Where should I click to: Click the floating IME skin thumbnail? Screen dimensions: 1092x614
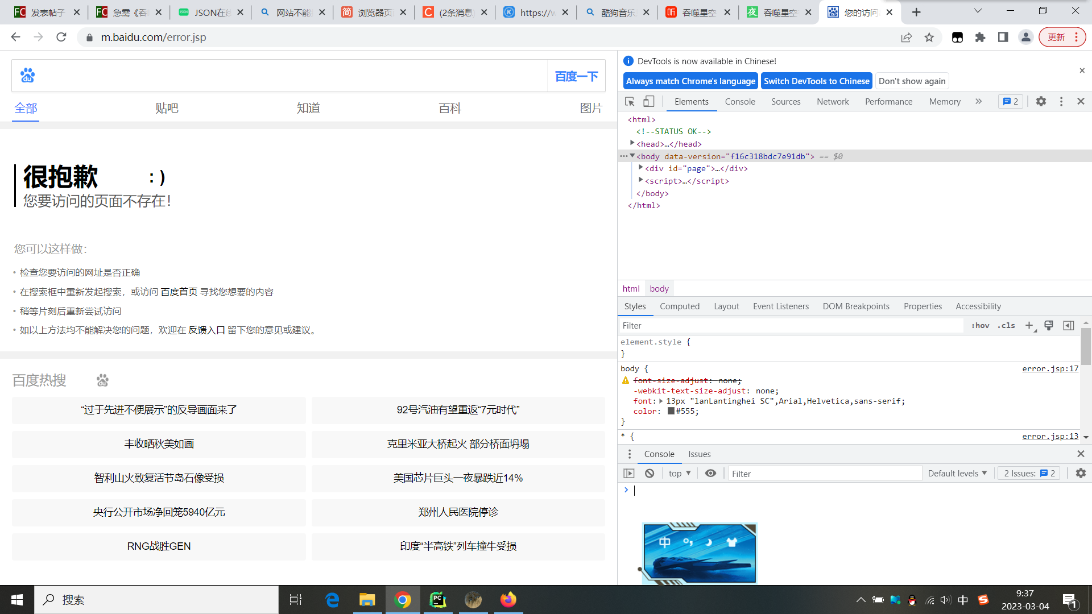[x=700, y=553]
